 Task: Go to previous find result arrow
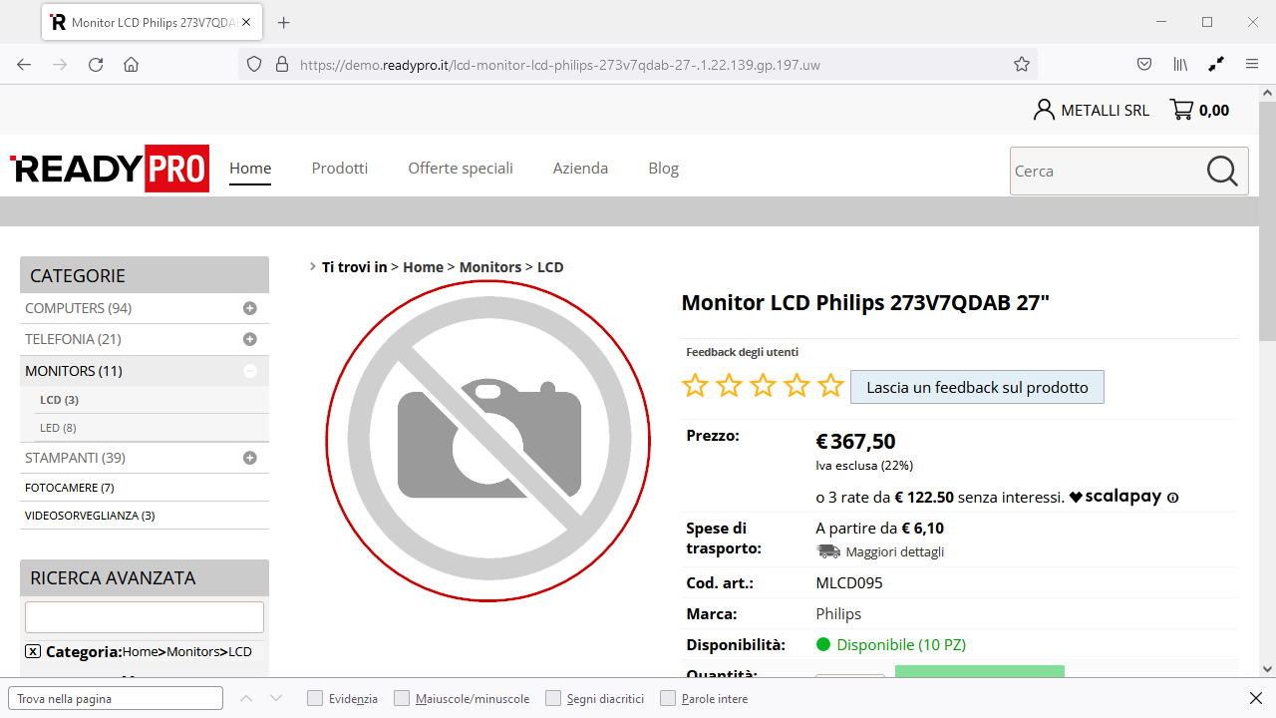[x=246, y=698]
